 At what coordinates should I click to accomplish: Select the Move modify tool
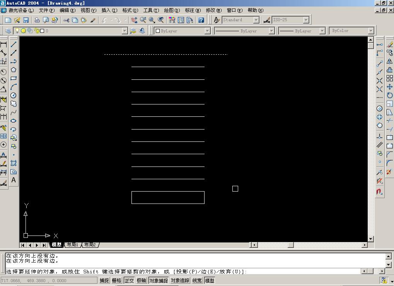point(390,87)
